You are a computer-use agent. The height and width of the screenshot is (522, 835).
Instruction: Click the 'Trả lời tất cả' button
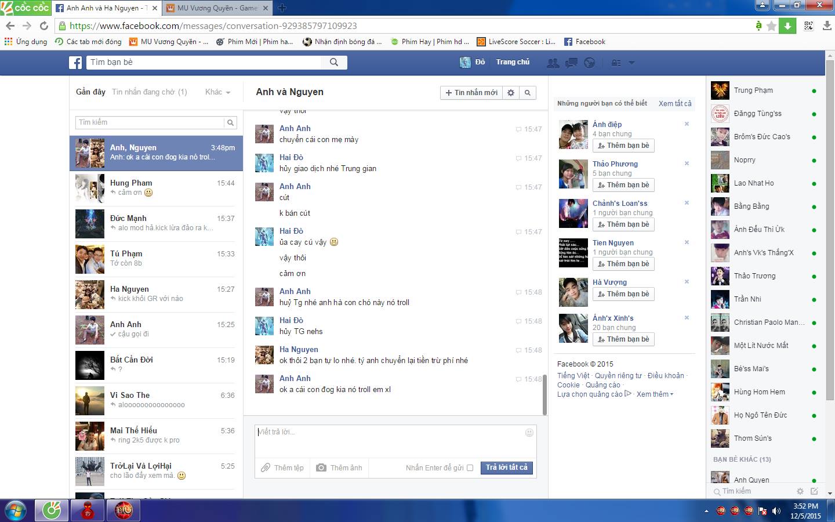pyautogui.click(x=506, y=467)
